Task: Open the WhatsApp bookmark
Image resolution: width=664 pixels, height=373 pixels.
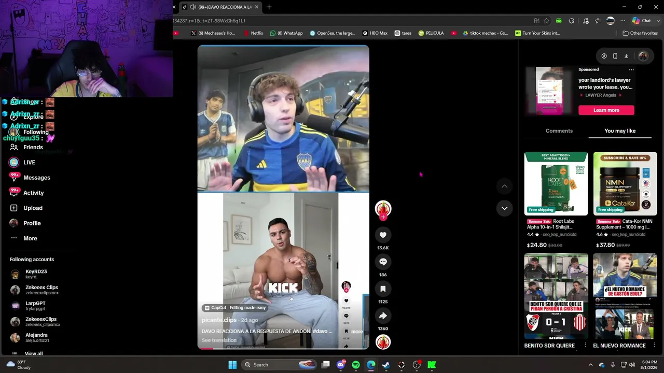Action: [286, 33]
